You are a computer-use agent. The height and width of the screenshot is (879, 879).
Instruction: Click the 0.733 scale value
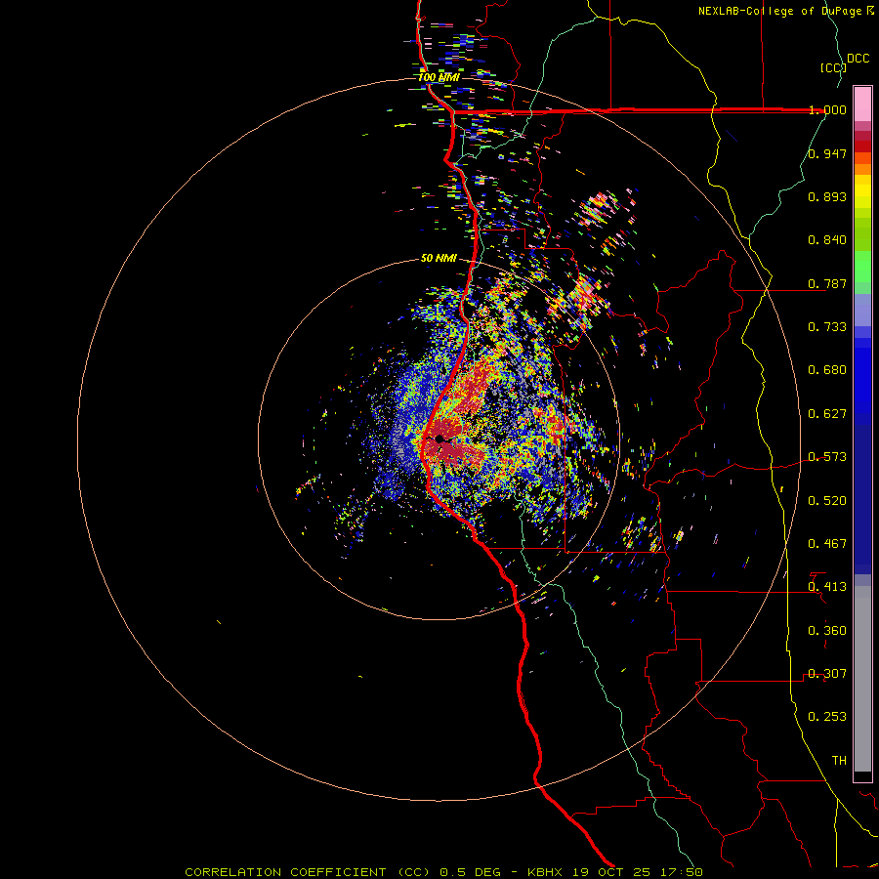827,327
